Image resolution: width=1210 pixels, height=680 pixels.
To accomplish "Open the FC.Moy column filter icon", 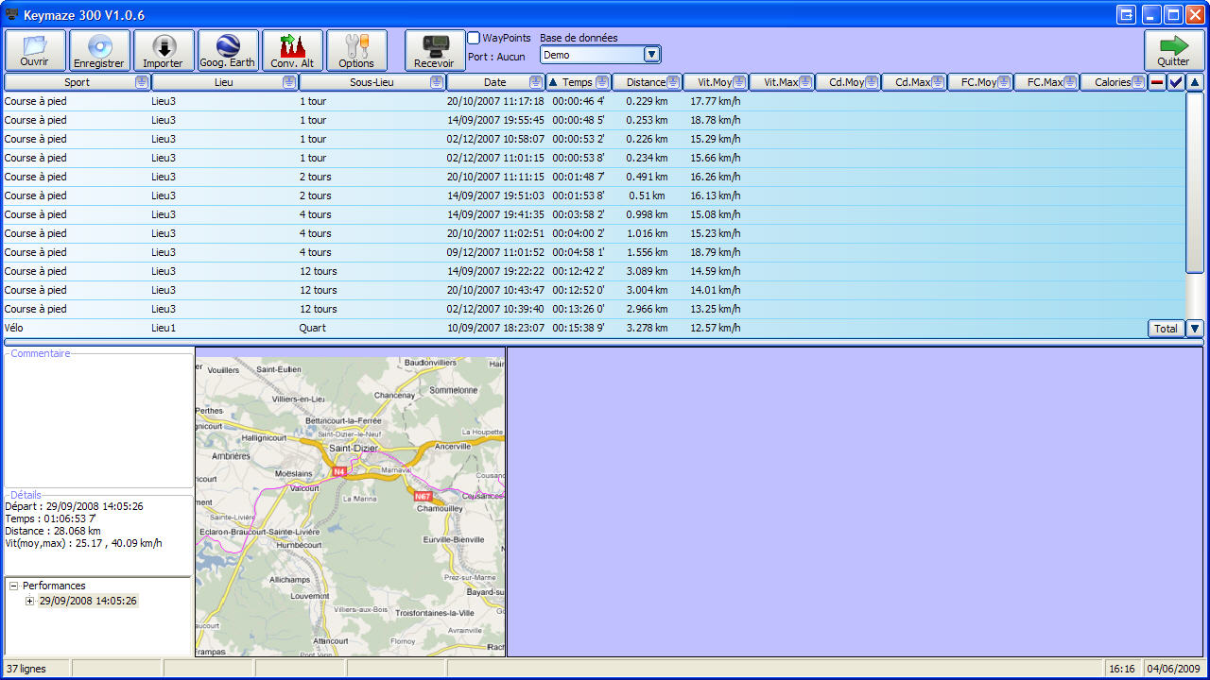I will (x=1004, y=82).
